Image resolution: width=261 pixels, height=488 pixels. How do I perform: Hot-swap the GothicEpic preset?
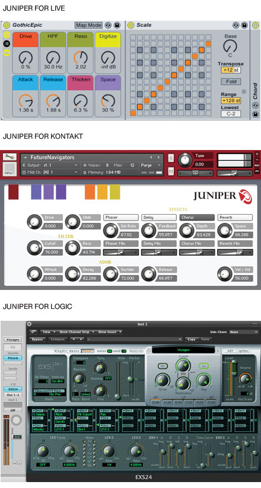[109, 25]
